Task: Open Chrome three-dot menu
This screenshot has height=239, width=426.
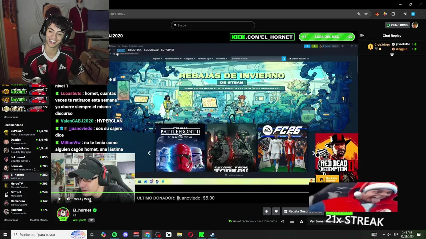Action: [x=421, y=14]
